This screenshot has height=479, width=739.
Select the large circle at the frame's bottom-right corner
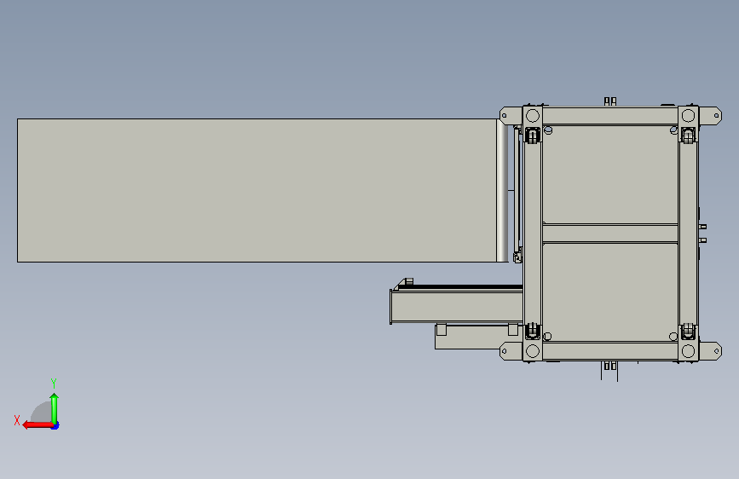click(x=688, y=351)
